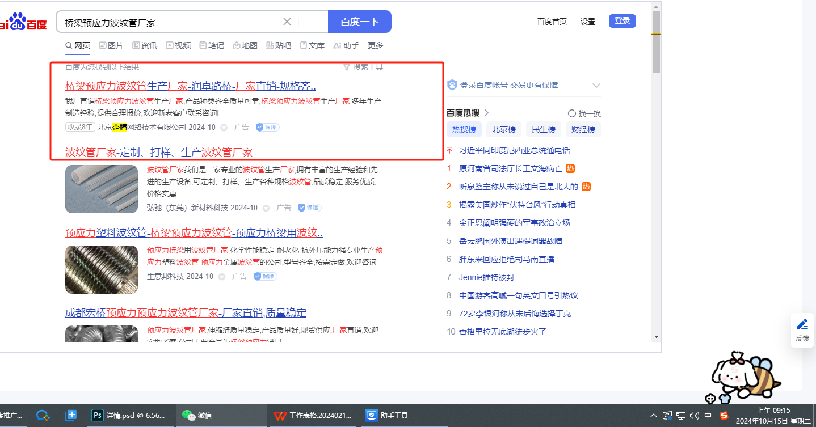The height and width of the screenshot is (427, 816).
Task: Select the 北京榜 hot list filter
Action: point(503,129)
